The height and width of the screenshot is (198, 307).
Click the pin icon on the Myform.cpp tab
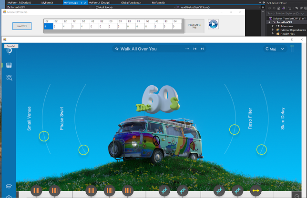click(82, 3)
